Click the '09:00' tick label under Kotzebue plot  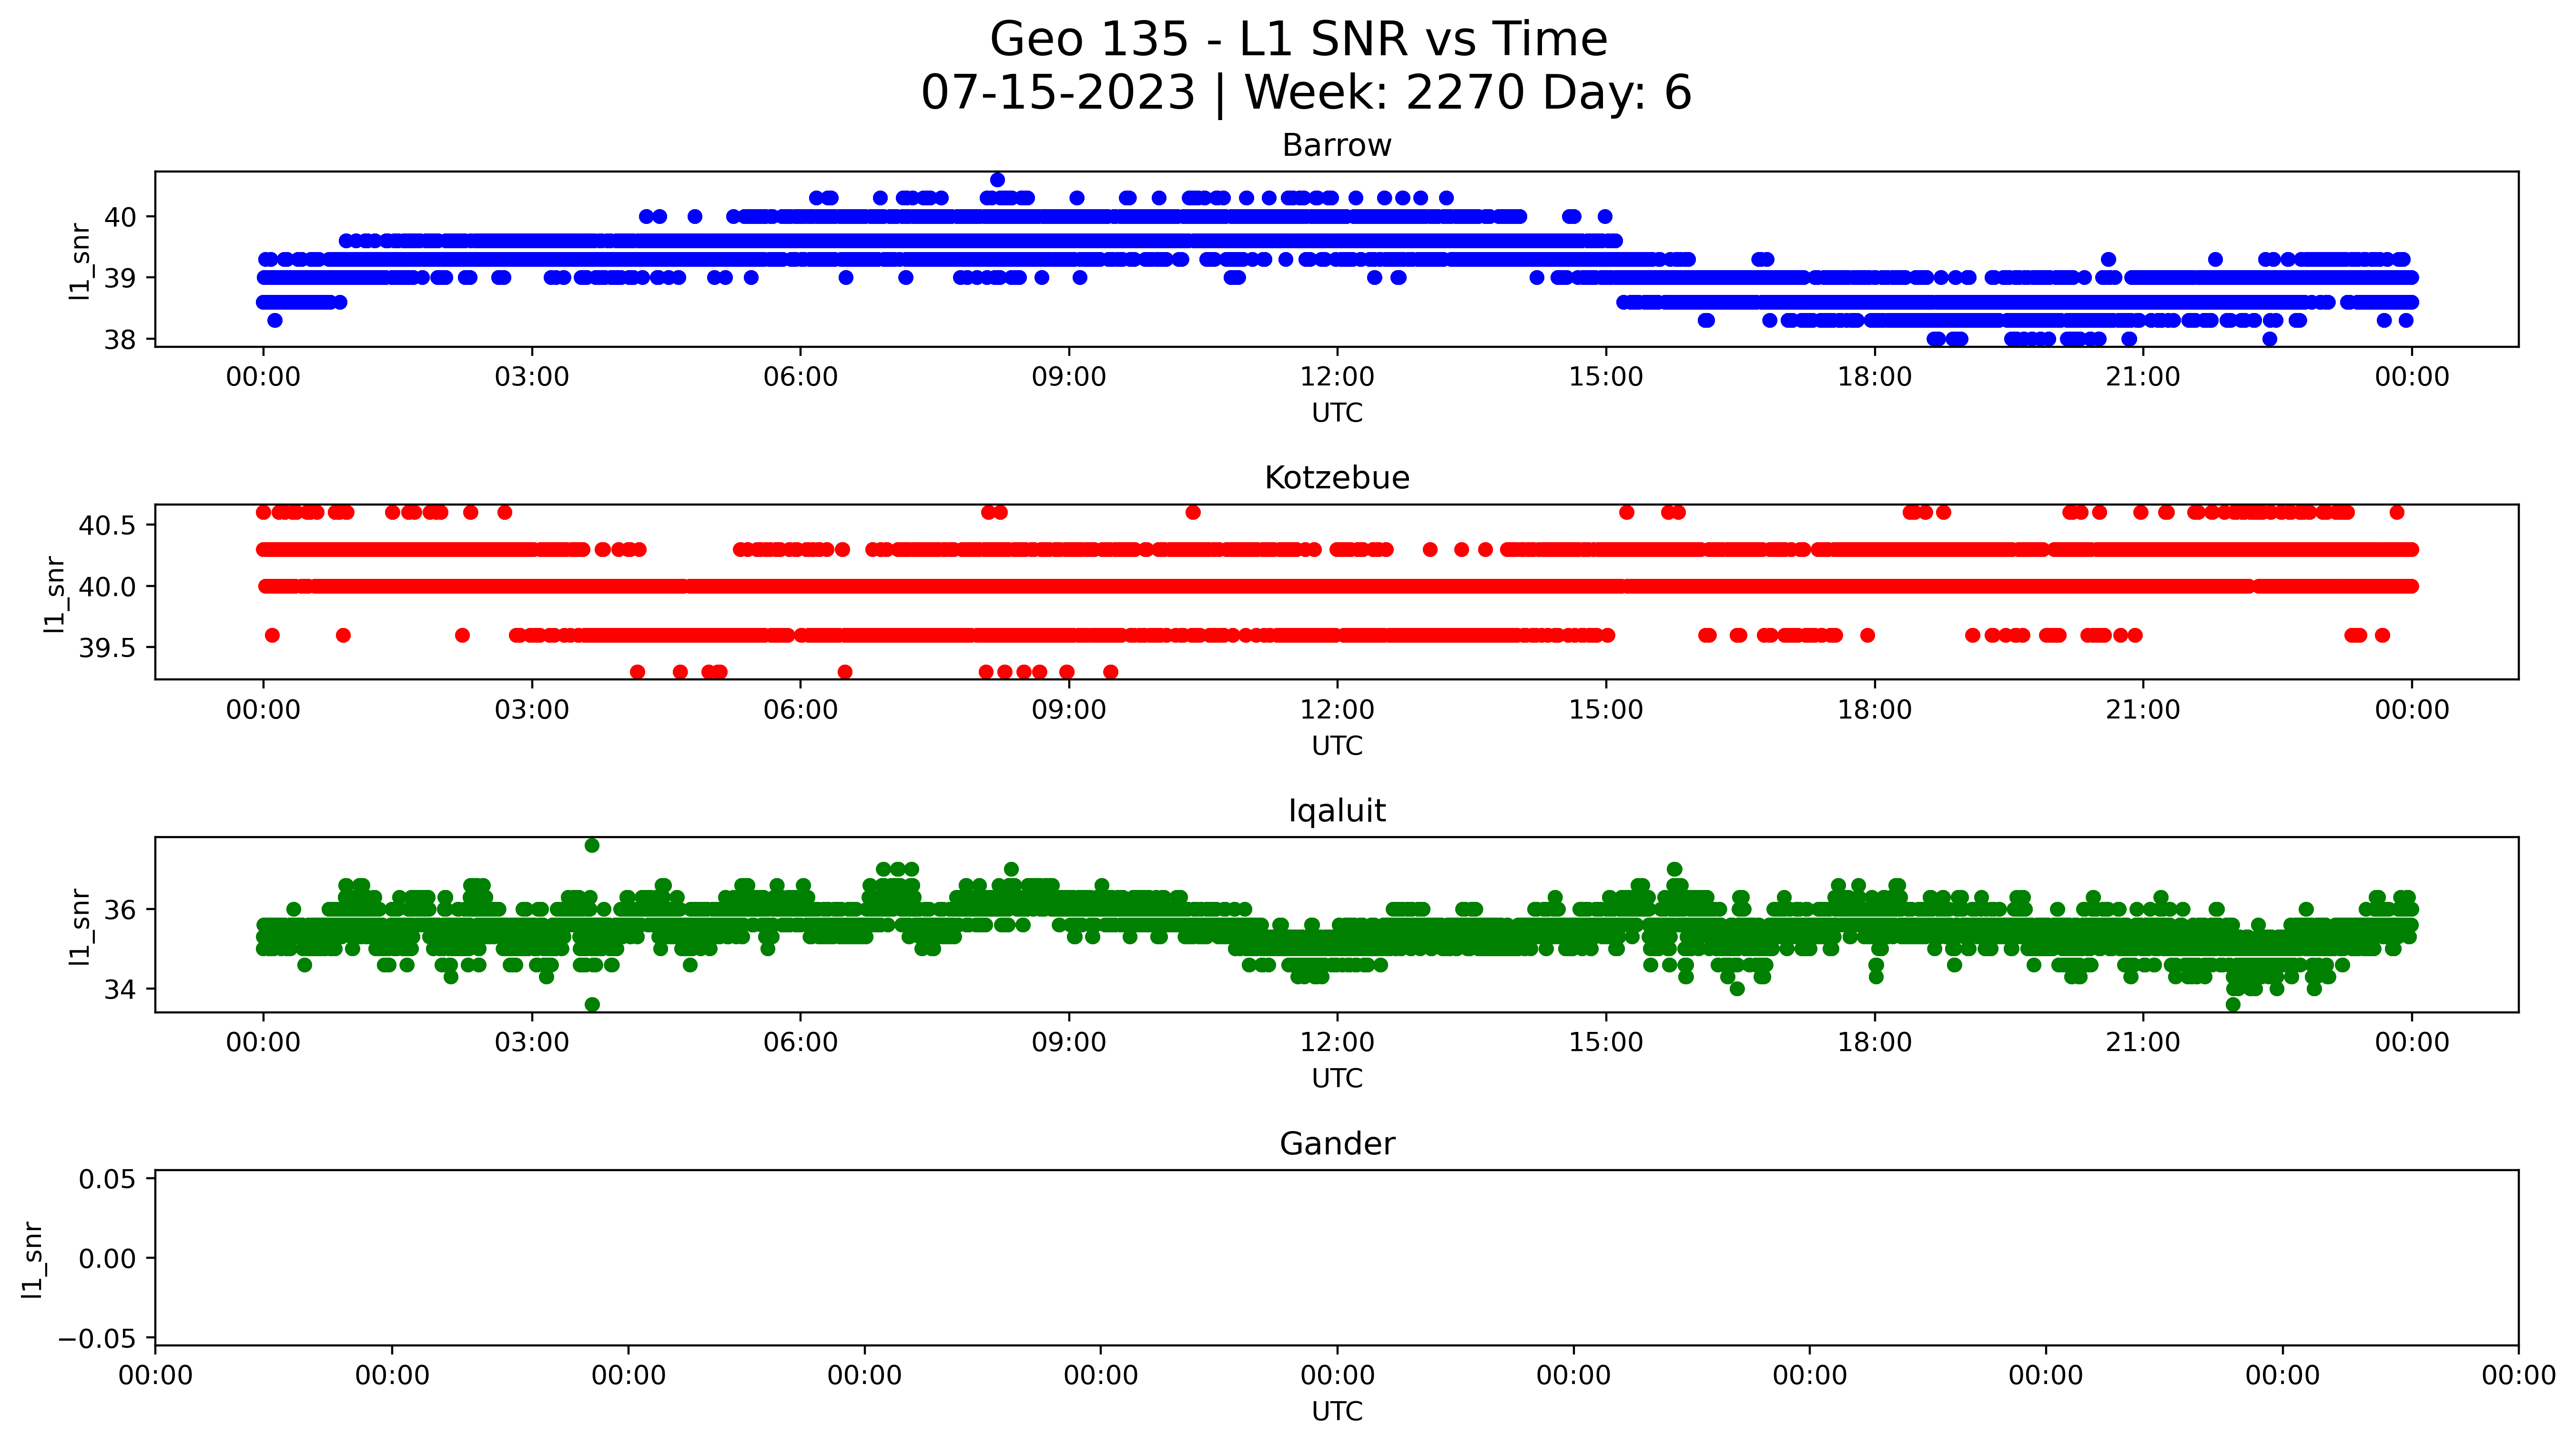click(x=1069, y=710)
